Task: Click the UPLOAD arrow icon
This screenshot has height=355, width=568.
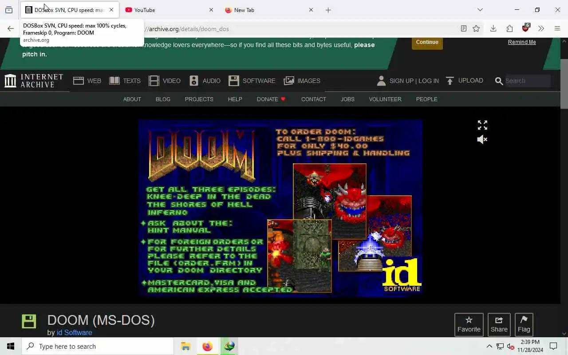Action: pos(450,81)
